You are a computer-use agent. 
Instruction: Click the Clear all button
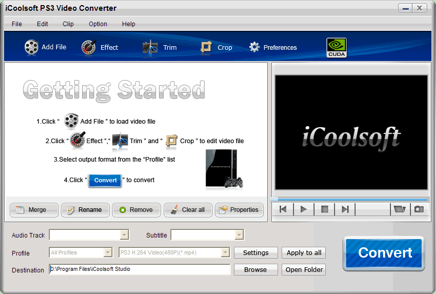tap(188, 210)
